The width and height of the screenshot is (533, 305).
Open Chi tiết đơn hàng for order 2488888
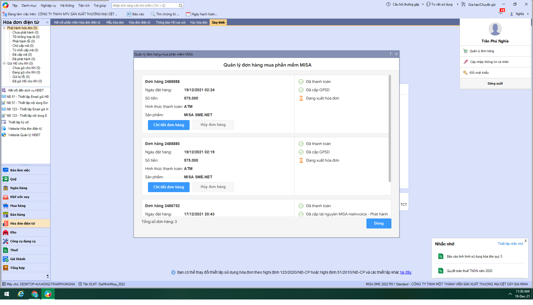pyautogui.click(x=169, y=125)
